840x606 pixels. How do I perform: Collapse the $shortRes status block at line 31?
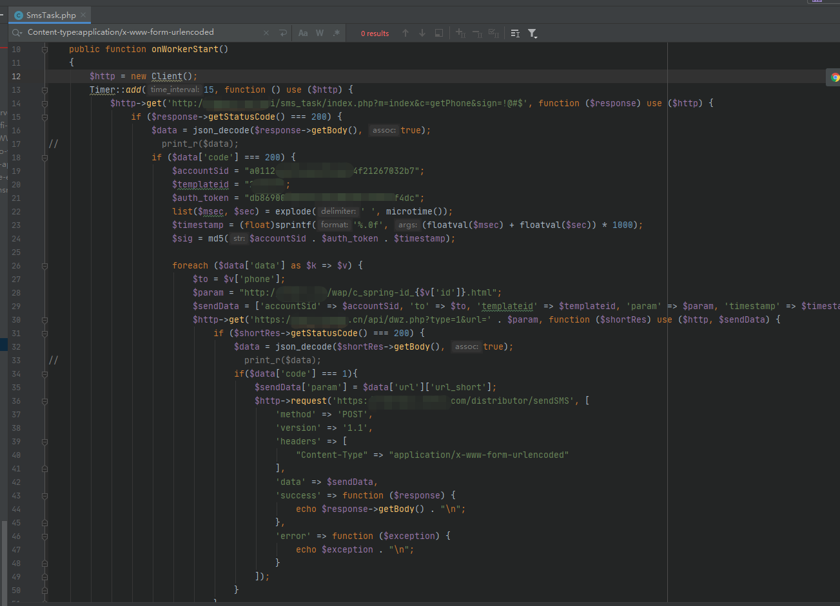(44, 333)
